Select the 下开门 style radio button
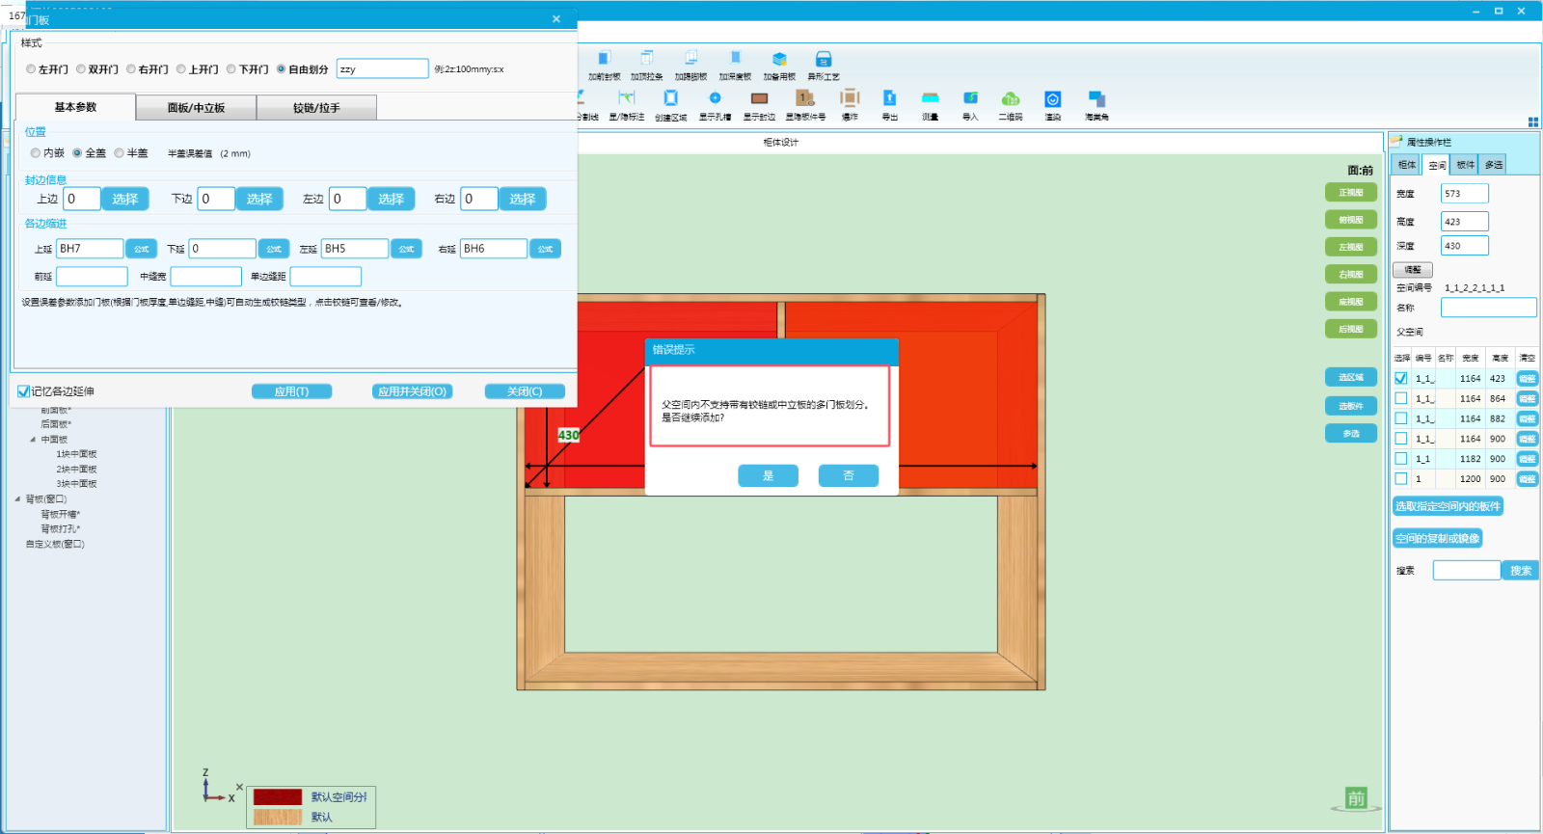This screenshot has width=1543, height=834. (x=231, y=69)
